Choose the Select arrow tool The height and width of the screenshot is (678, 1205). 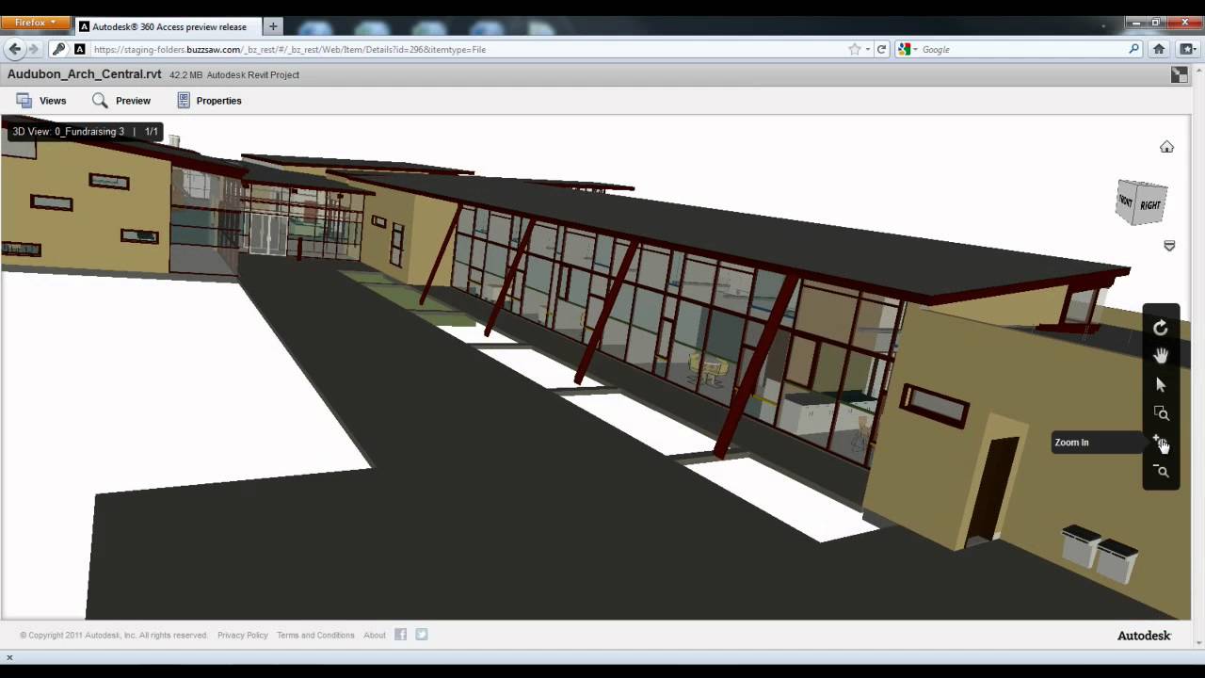coord(1160,384)
